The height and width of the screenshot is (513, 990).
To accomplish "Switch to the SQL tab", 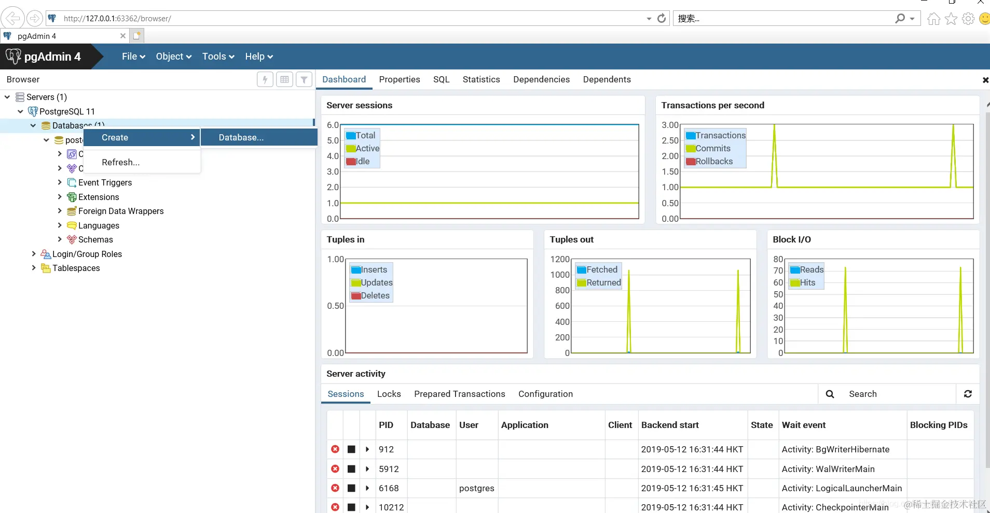I will (x=442, y=79).
